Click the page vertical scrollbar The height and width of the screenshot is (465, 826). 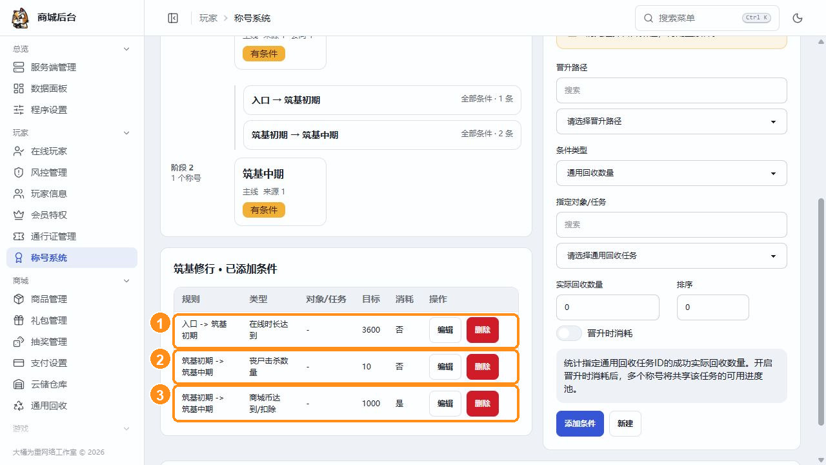(821, 312)
